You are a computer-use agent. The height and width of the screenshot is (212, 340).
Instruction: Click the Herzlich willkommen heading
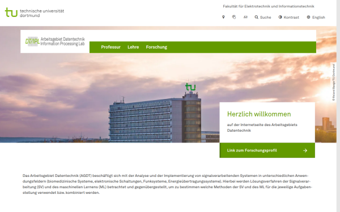tap(259, 114)
